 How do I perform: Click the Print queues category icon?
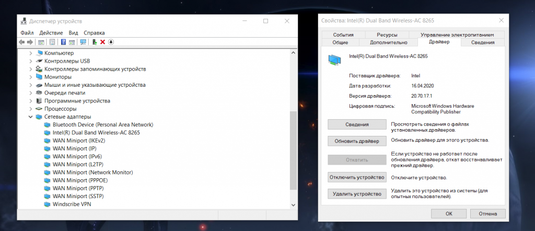click(39, 93)
